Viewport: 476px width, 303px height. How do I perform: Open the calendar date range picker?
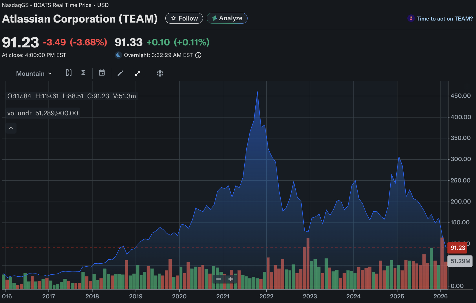tap(102, 73)
